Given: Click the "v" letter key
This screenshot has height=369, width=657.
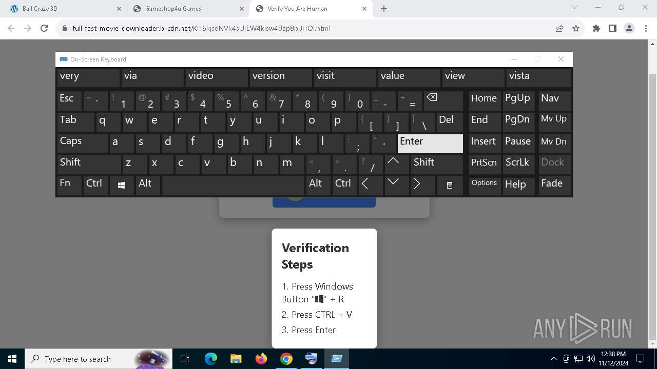Looking at the screenshot, I should tap(213, 164).
